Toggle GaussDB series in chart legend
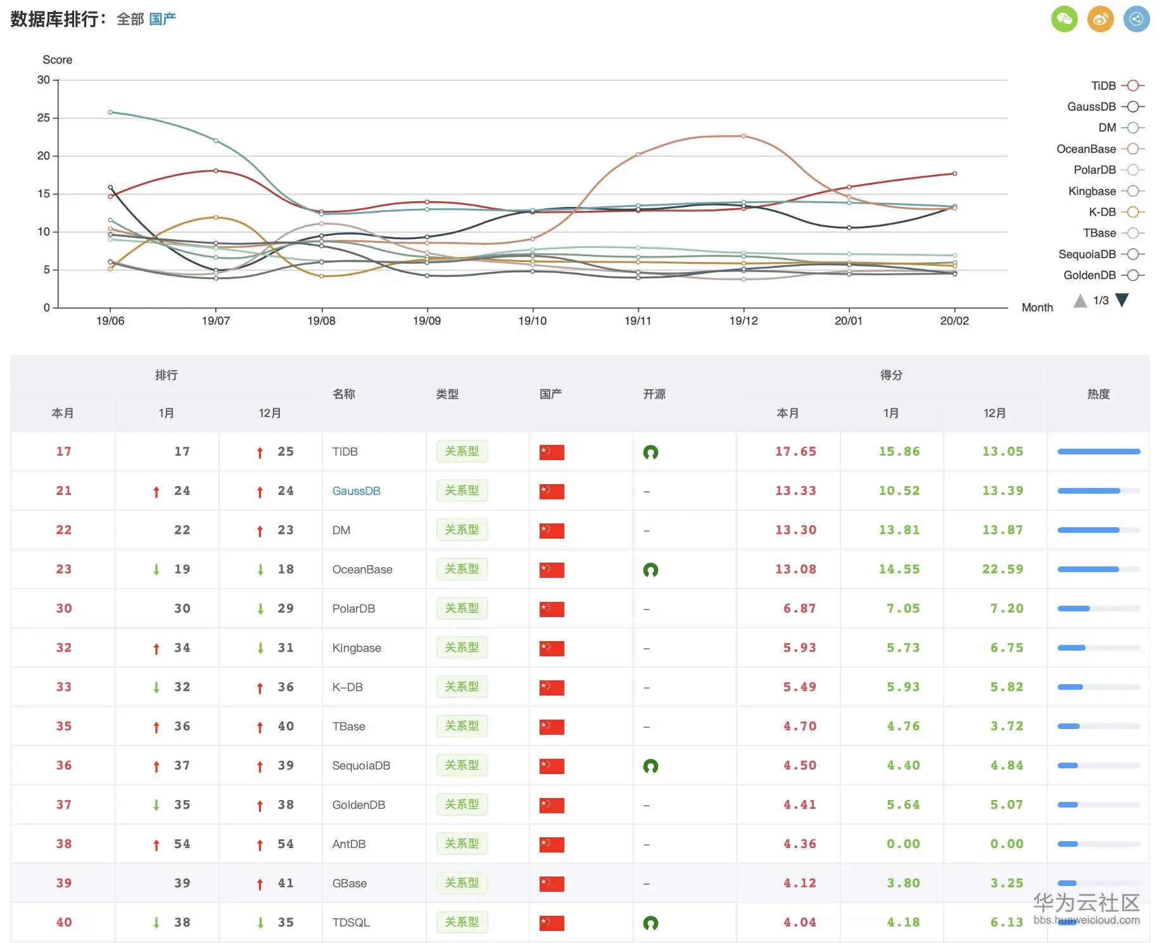Viewport: 1159px width, 943px height. click(x=1106, y=106)
